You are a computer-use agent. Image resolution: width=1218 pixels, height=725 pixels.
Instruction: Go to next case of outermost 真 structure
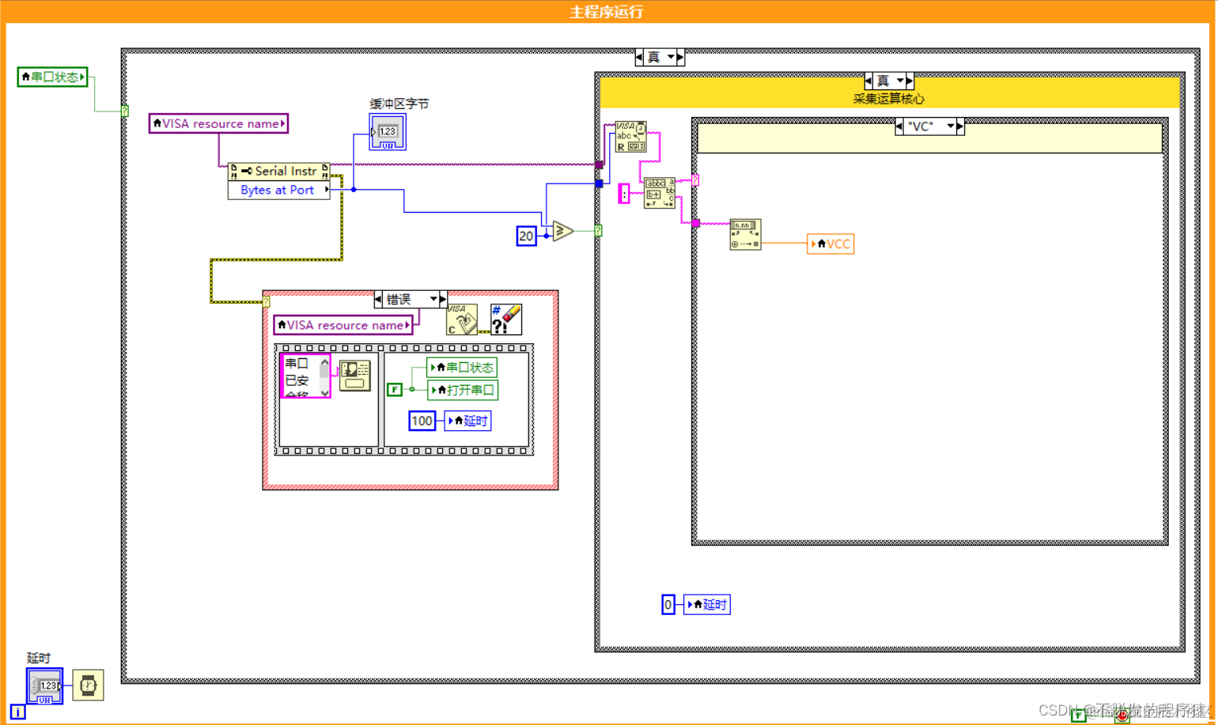click(680, 57)
